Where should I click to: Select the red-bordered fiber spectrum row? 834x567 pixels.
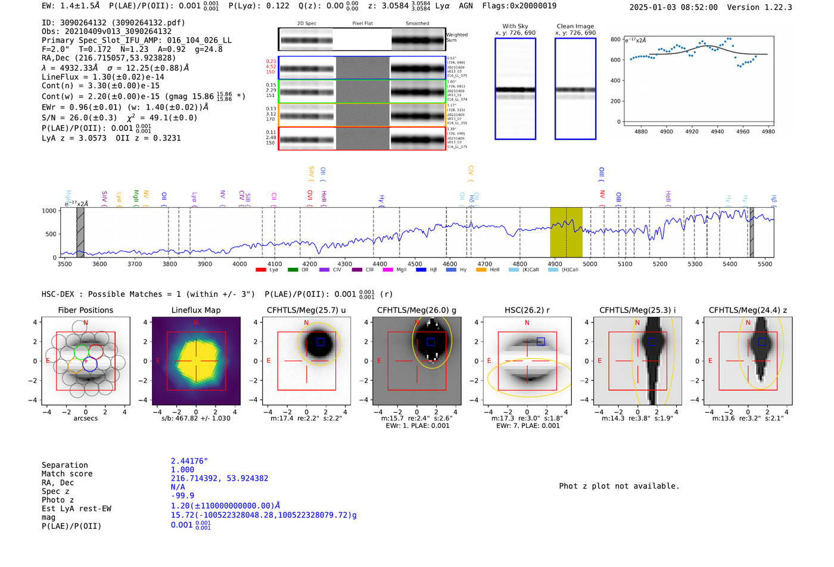tap(362, 139)
